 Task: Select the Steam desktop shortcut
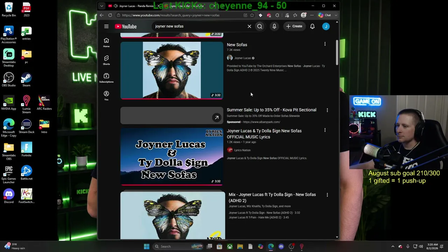coord(26,79)
